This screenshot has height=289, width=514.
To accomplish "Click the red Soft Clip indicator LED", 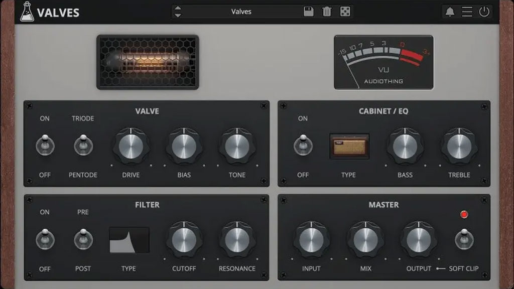I will [464, 215].
